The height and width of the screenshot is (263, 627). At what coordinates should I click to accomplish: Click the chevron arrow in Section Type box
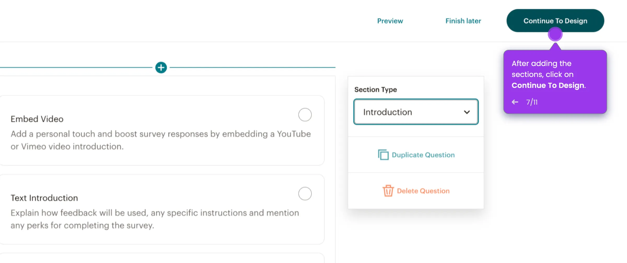click(467, 112)
